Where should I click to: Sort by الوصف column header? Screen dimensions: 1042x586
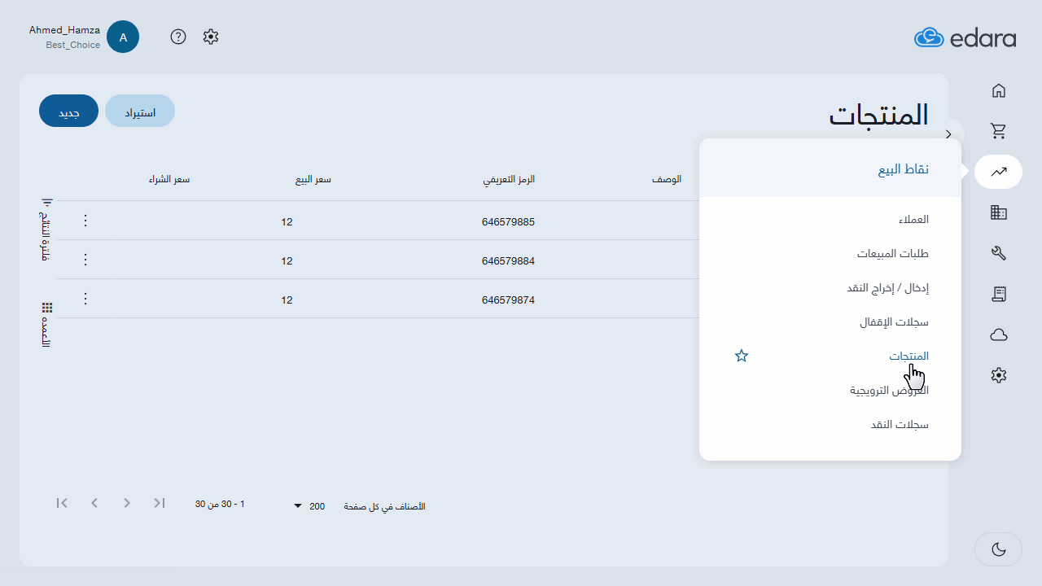pyautogui.click(x=667, y=179)
